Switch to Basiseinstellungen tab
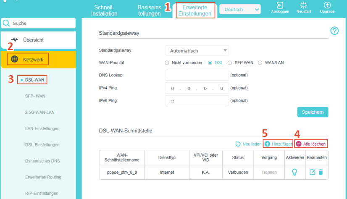347x199 pixels. pyautogui.click(x=150, y=10)
